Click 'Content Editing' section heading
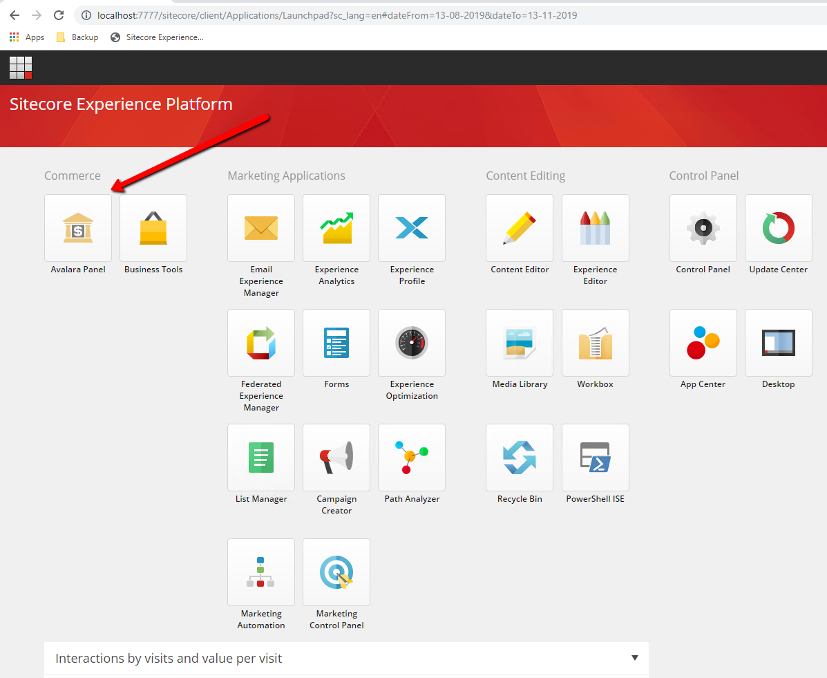The width and height of the screenshot is (827, 678). tap(525, 176)
